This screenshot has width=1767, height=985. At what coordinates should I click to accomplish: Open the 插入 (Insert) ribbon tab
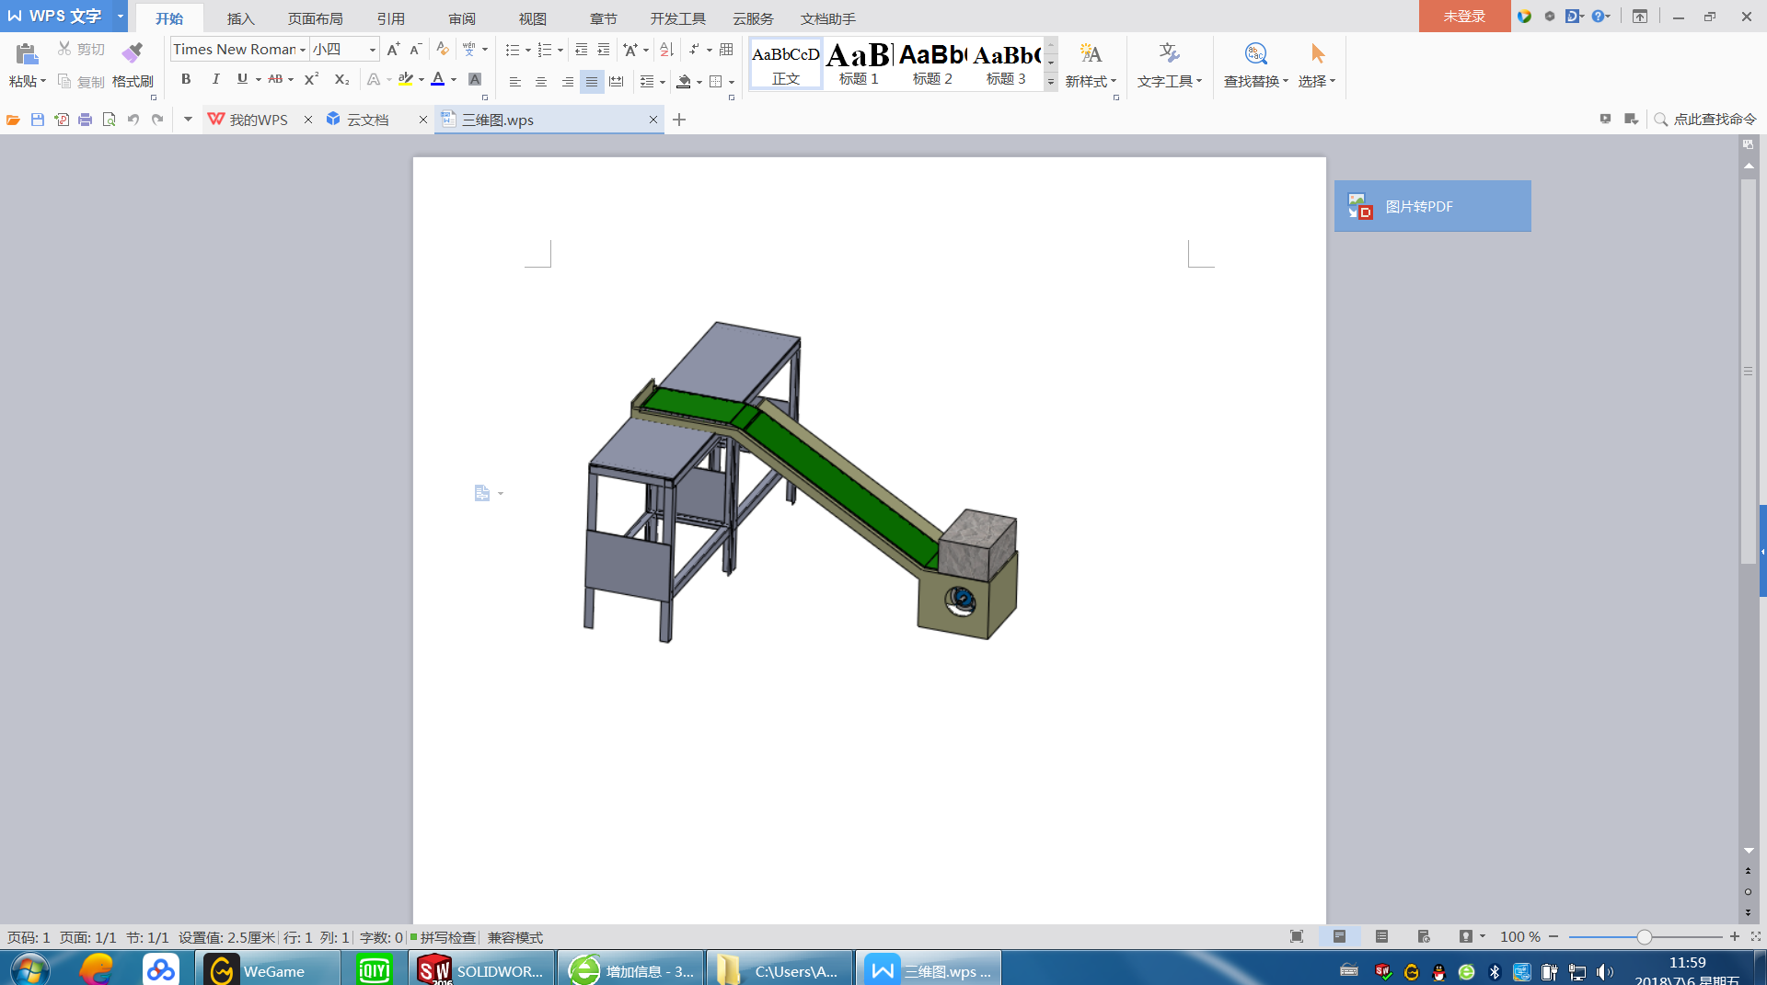240,18
